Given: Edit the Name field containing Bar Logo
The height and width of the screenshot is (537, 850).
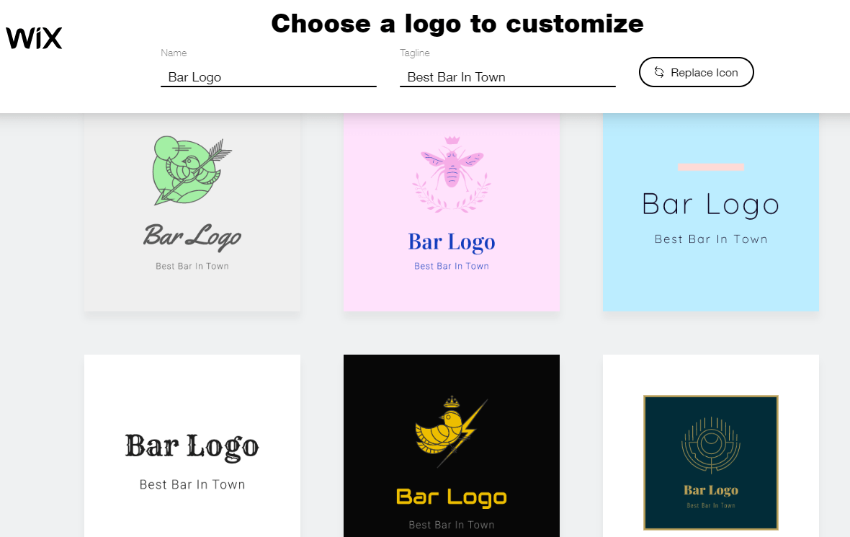Looking at the screenshot, I should [x=269, y=77].
